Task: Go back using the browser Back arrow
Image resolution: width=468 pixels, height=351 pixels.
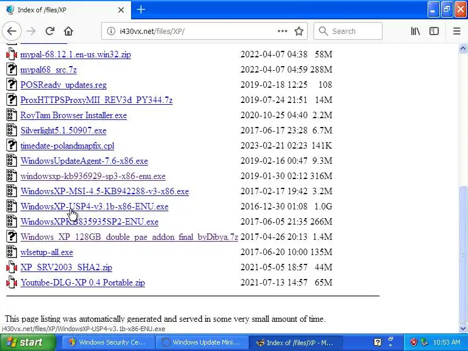Action: pyautogui.click(x=12, y=31)
